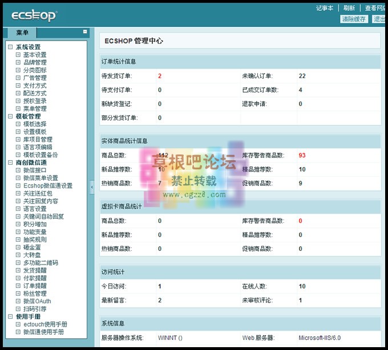The width and height of the screenshot is (388, 350).
Task: Open 记事本 from the top bar
Action: coord(325,8)
